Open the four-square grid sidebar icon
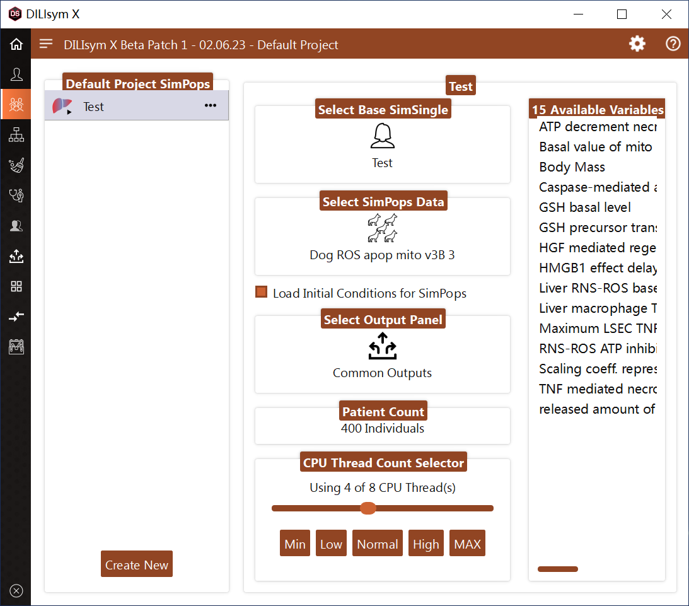The height and width of the screenshot is (606, 689). click(16, 286)
